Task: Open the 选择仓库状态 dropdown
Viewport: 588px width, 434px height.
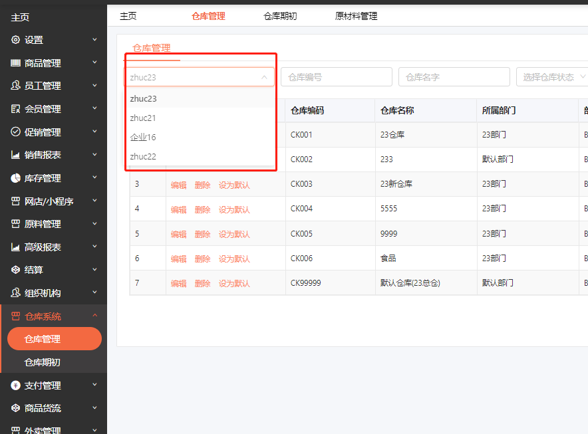Action: (552, 77)
